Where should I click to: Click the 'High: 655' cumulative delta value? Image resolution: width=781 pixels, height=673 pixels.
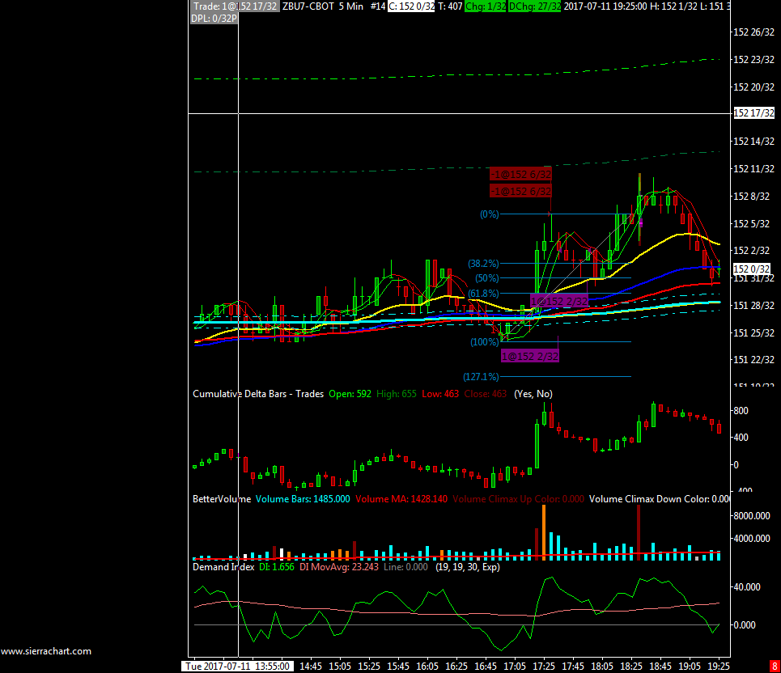tap(396, 394)
